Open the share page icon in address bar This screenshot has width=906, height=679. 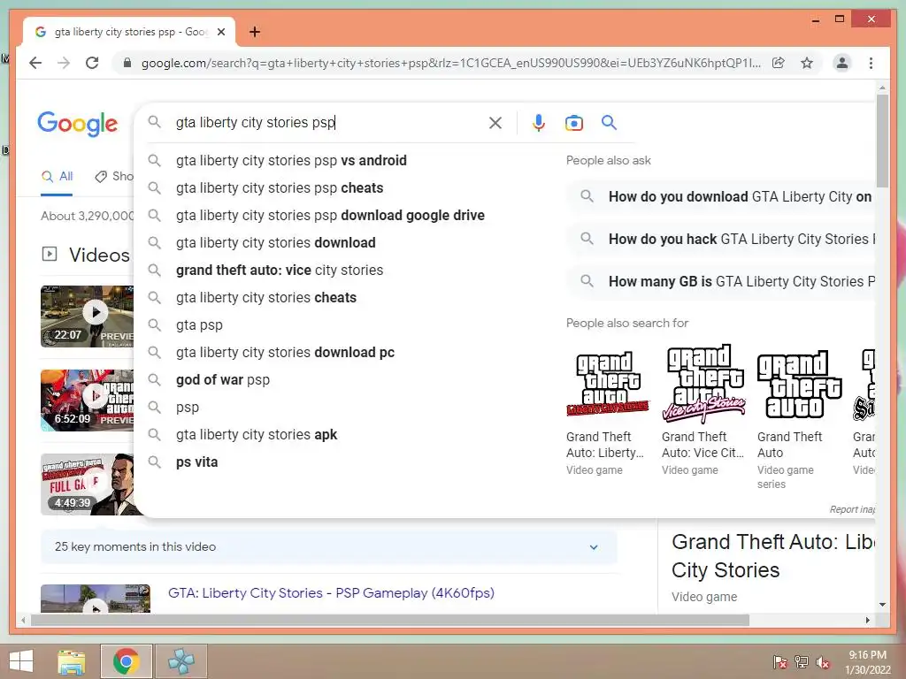click(779, 63)
